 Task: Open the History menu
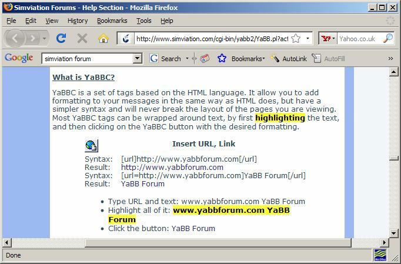pyautogui.click(x=77, y=21)
